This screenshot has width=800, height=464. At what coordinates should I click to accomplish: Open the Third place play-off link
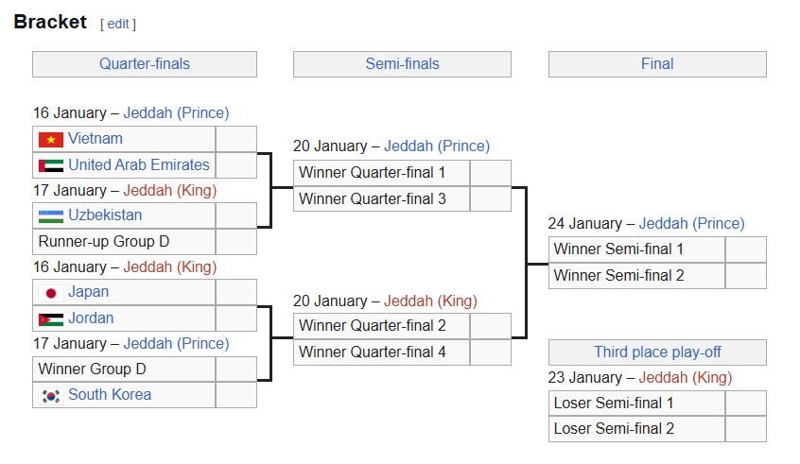[x=657, y=352]
